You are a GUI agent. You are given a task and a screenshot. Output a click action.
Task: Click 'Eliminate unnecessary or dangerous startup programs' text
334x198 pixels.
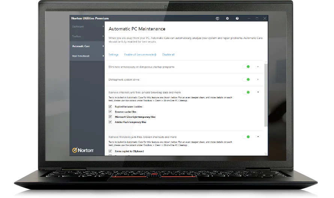click(x=141, y=67)
